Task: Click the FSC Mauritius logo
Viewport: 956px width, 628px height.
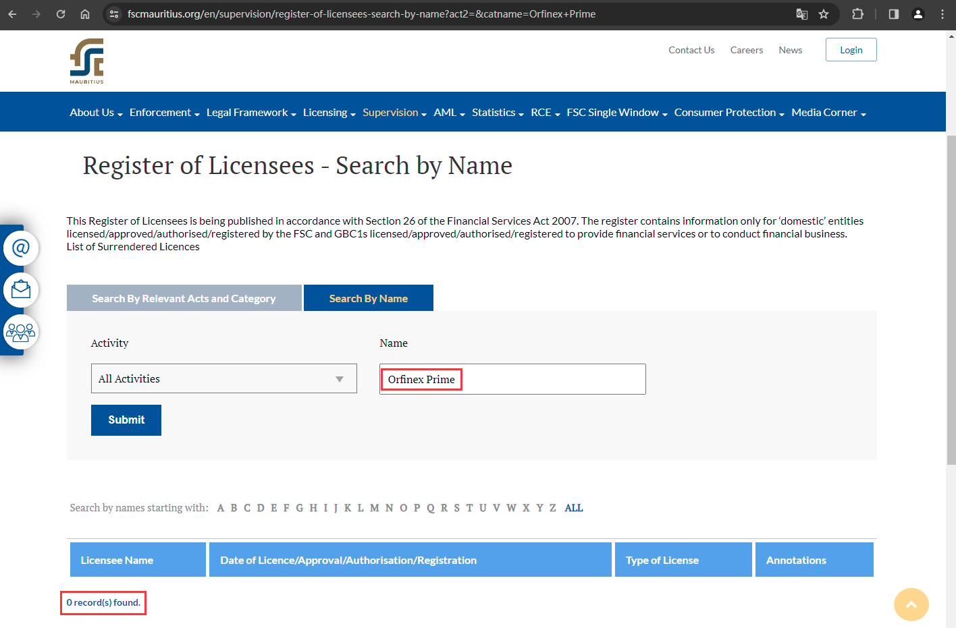Action: coord(87,61)
